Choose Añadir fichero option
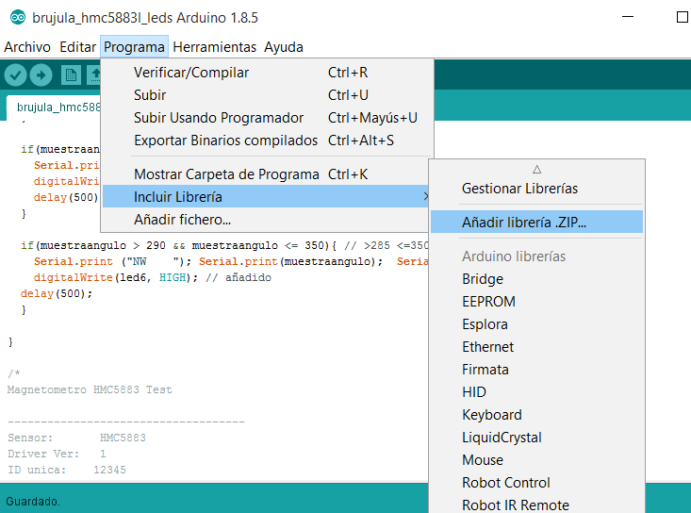Image resolution: width=691 pixels, height=513 pixels. pos(182,220)
